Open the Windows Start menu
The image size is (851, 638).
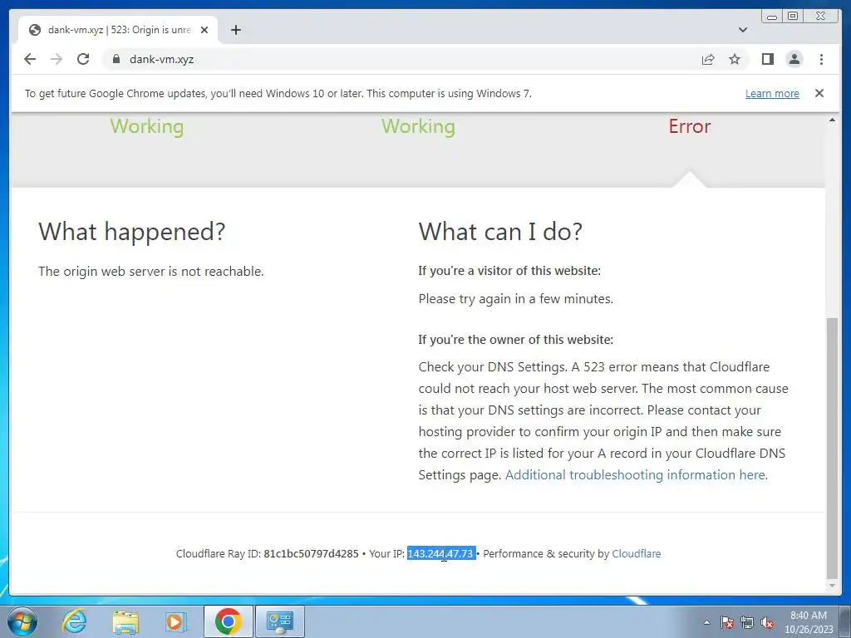click(x=22, y=621)
